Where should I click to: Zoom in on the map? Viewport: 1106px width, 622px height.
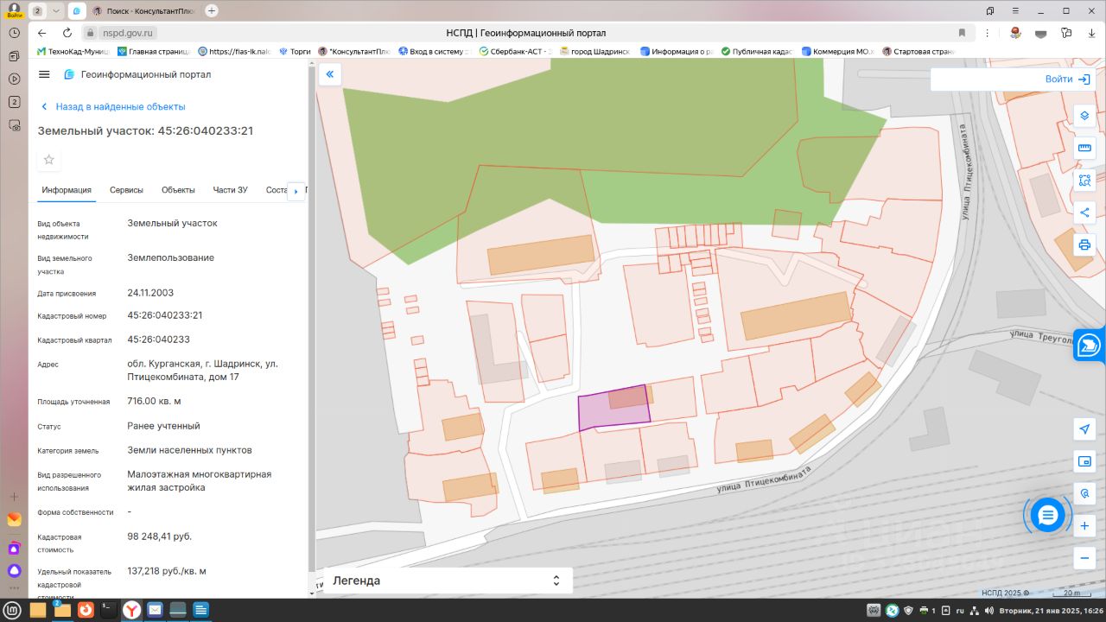coord(1084,525)
